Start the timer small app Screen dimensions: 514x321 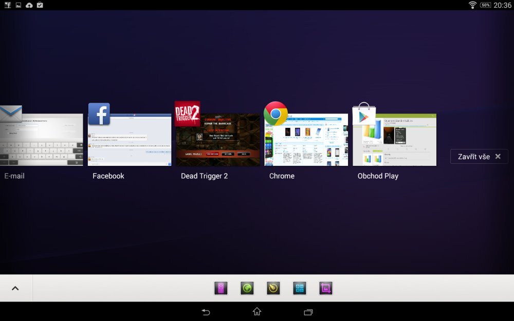(x=273, y=288)
